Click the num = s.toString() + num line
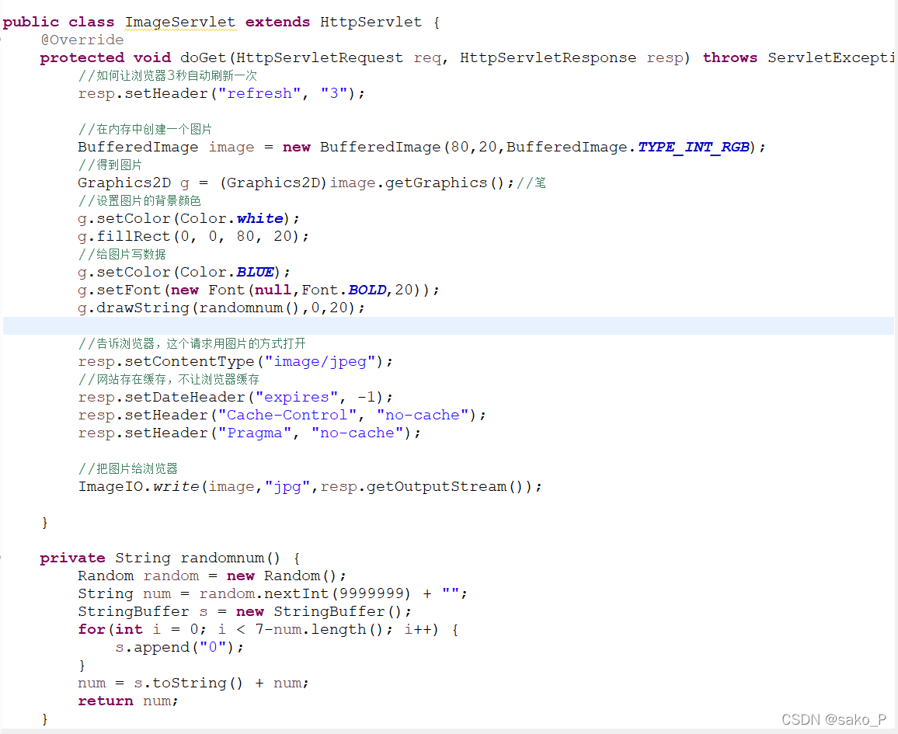 [x=193, y=683]
